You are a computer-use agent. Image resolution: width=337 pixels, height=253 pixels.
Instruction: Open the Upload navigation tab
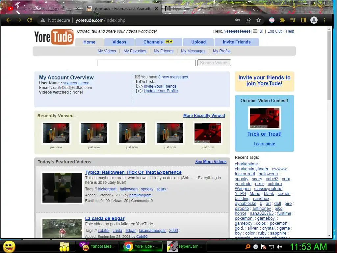coord(198,42)
